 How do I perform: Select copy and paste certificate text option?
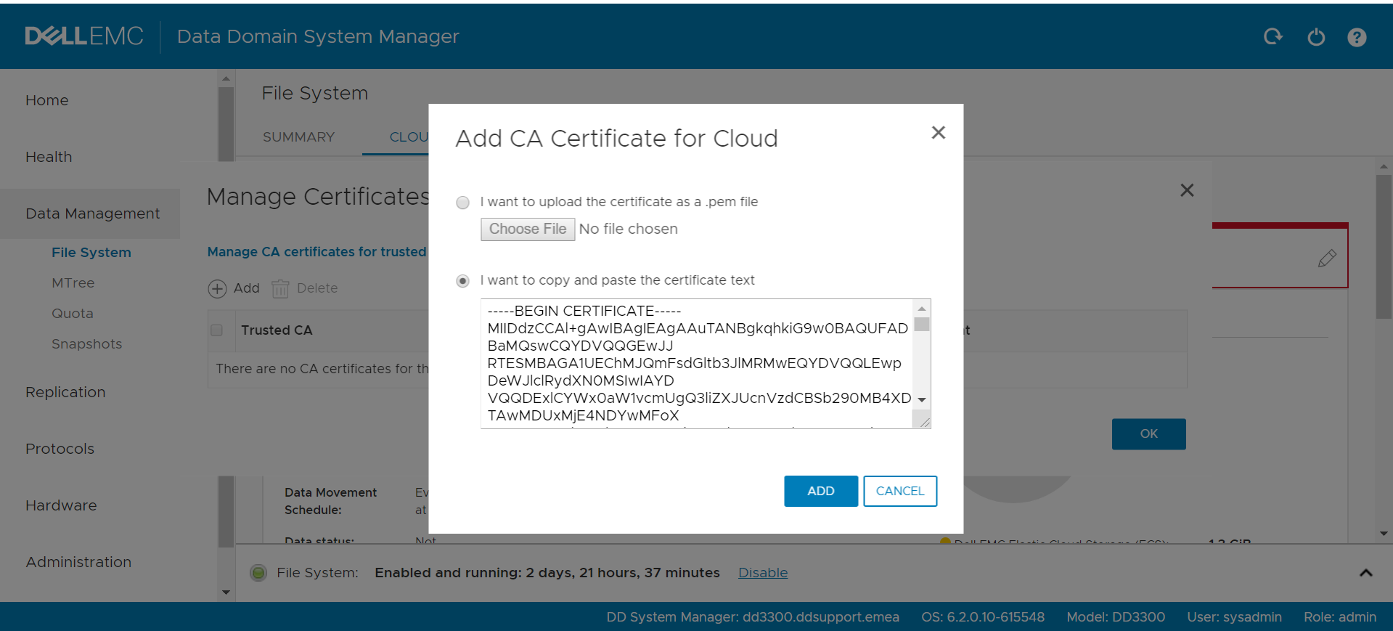click(x=462, y=281)
